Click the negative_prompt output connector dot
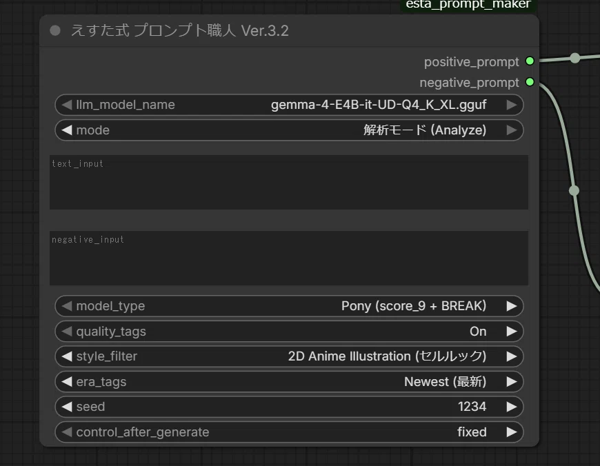 [530, 82]
